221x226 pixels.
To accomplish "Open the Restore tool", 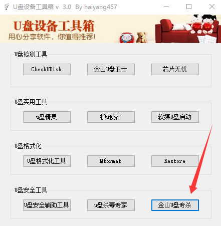I will tap(175, 161).
